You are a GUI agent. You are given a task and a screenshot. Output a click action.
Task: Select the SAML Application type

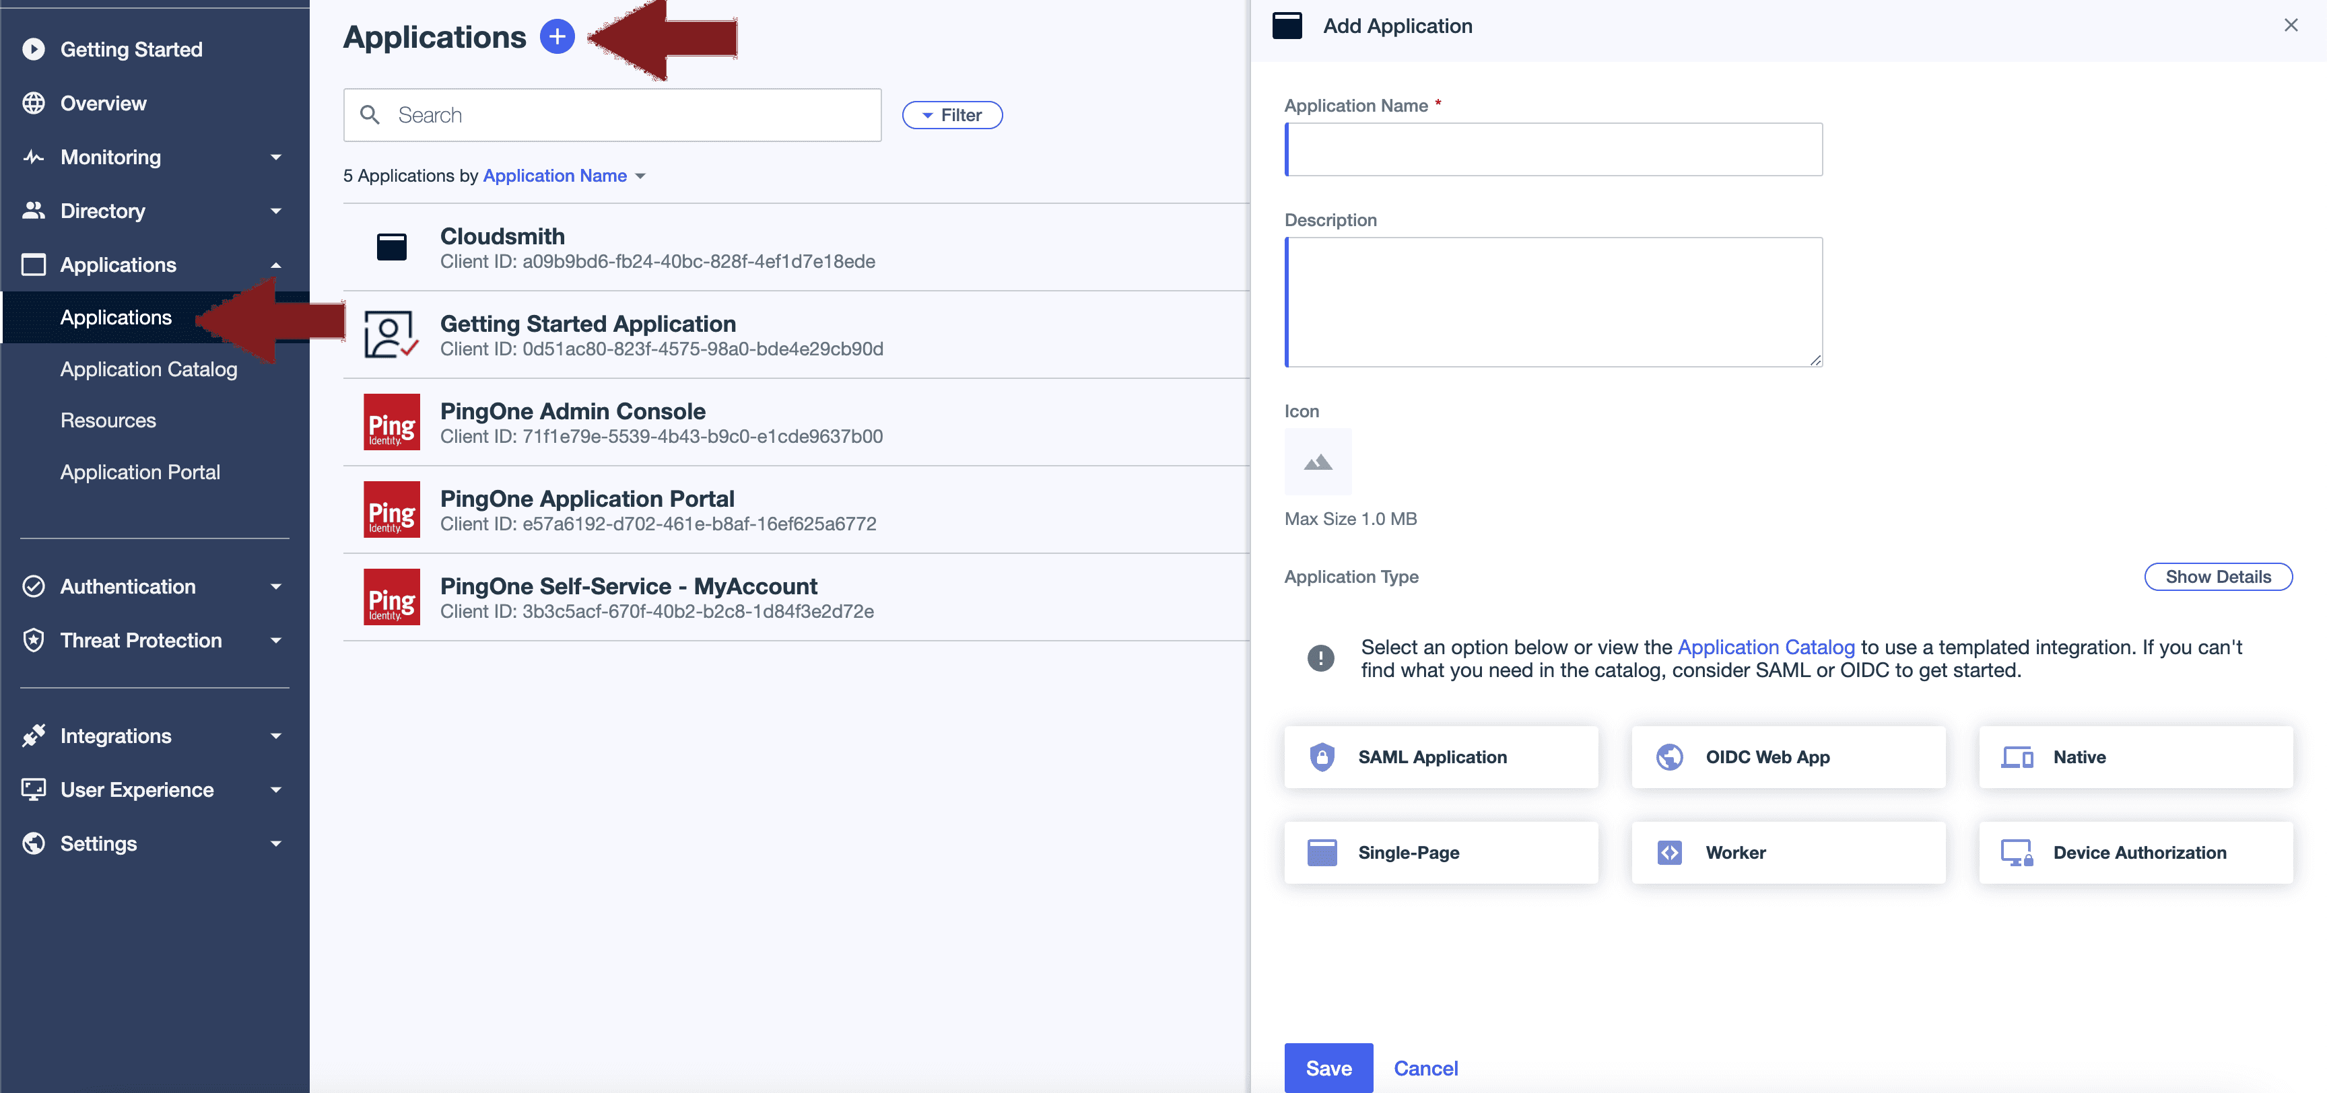[1440, 757]
